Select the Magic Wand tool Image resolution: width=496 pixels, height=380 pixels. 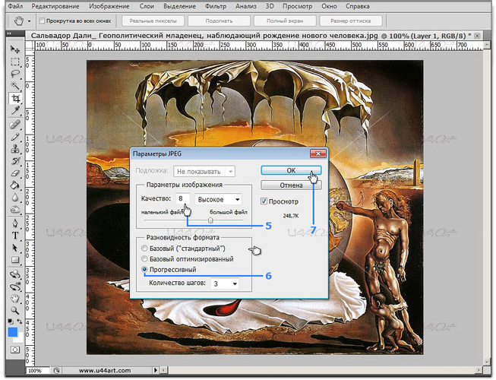15,86
